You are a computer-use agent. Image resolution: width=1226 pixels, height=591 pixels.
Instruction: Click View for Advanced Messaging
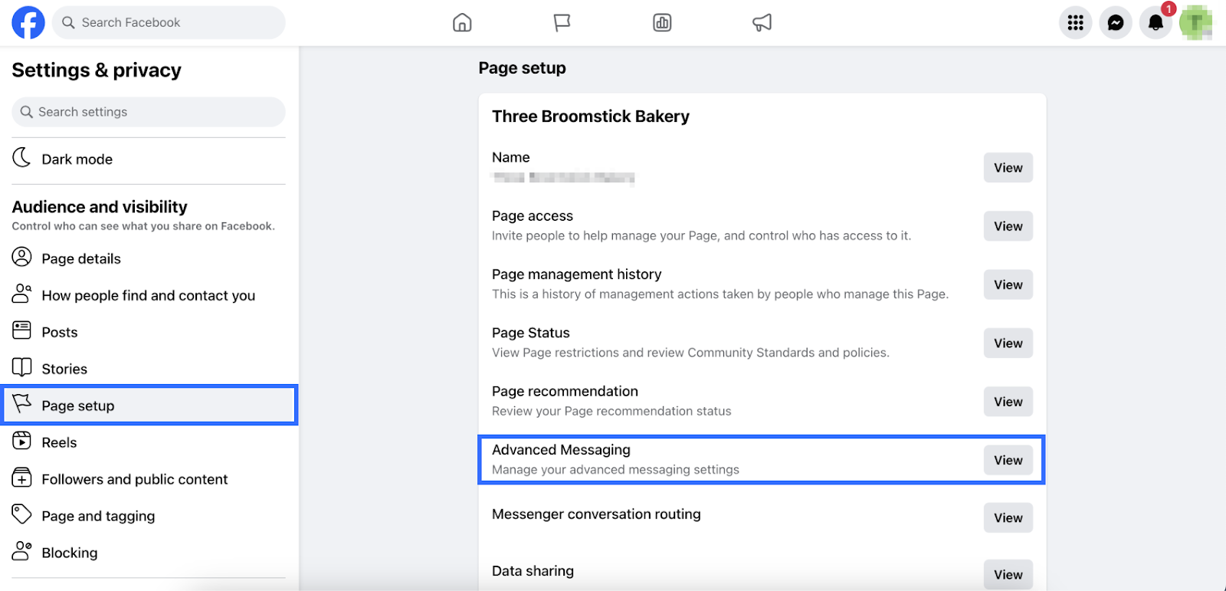click(x=1008, y=461)
